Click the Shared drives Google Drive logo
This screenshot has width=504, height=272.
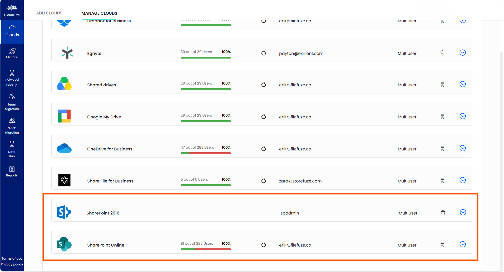[x=64, y=83]
